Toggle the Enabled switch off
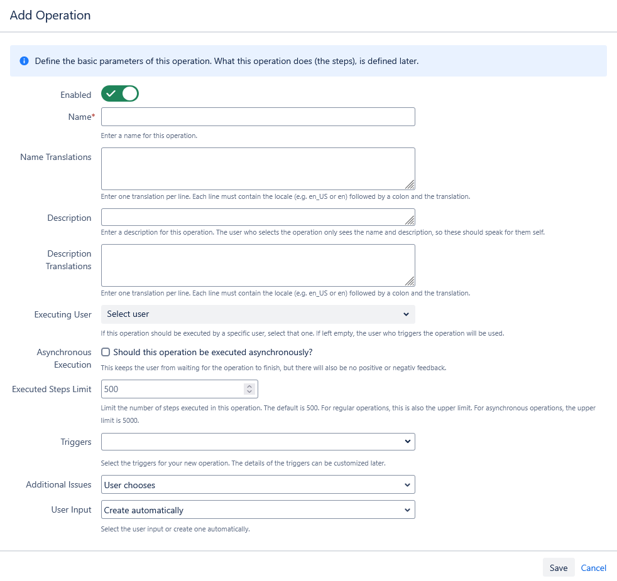This screenshot has height=581, width=617. click(119, 94)
